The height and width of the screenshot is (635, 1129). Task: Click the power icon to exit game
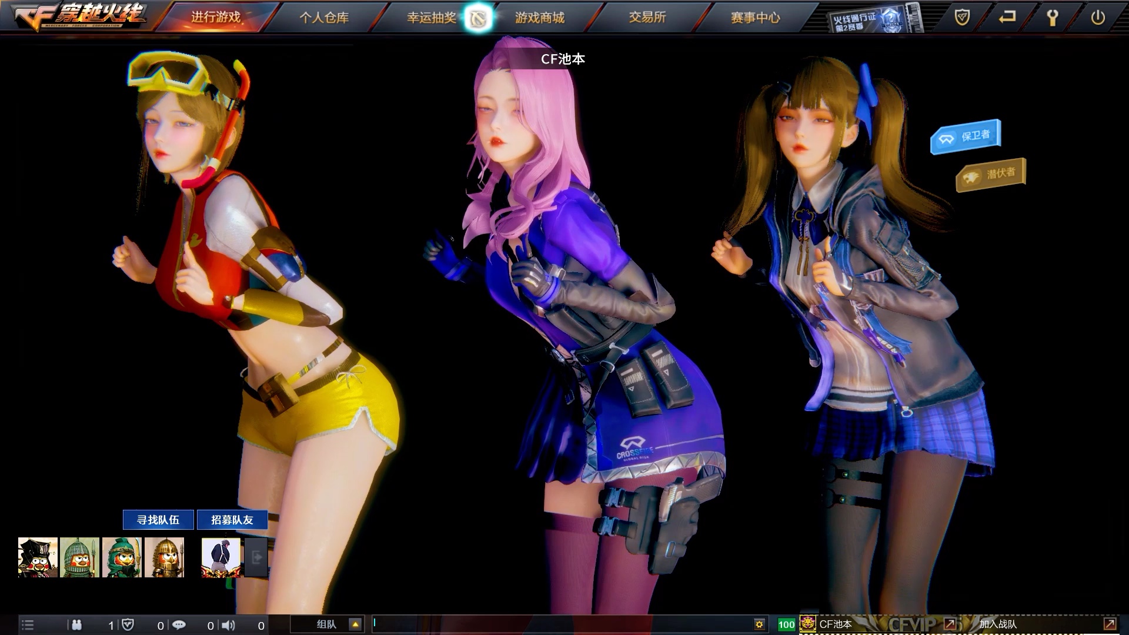tap(1097, 18)
